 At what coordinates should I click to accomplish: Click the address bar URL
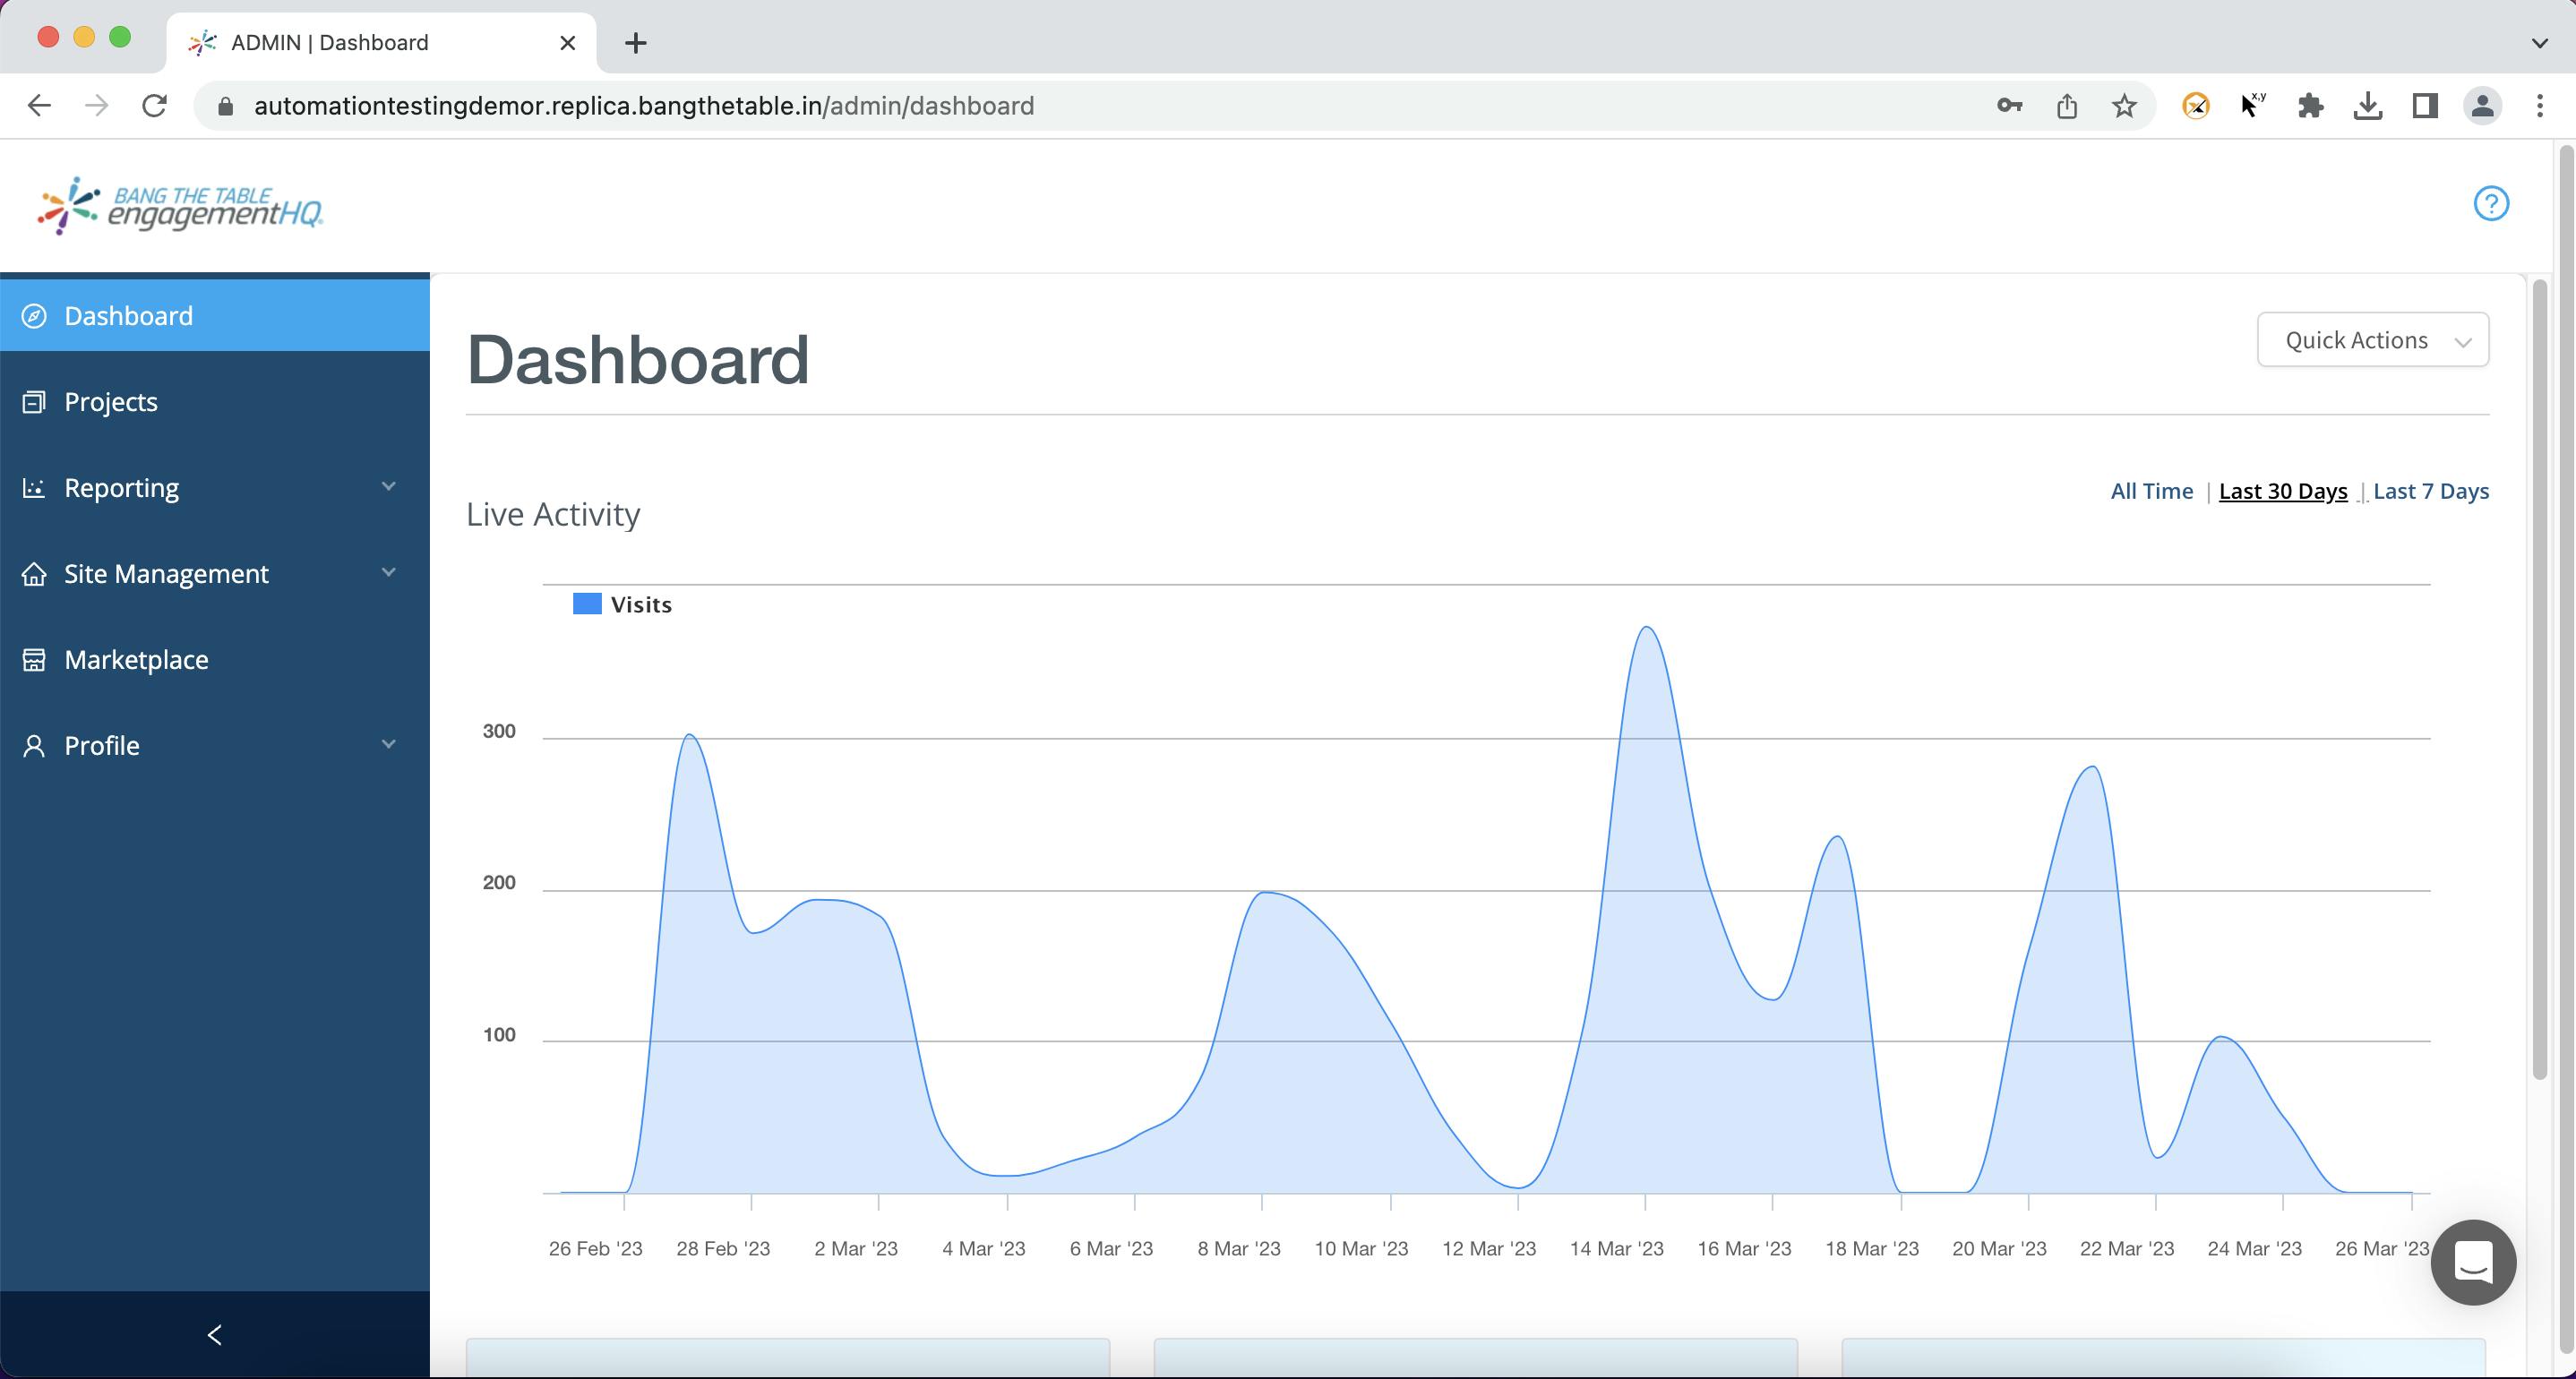tap(644, 106)
